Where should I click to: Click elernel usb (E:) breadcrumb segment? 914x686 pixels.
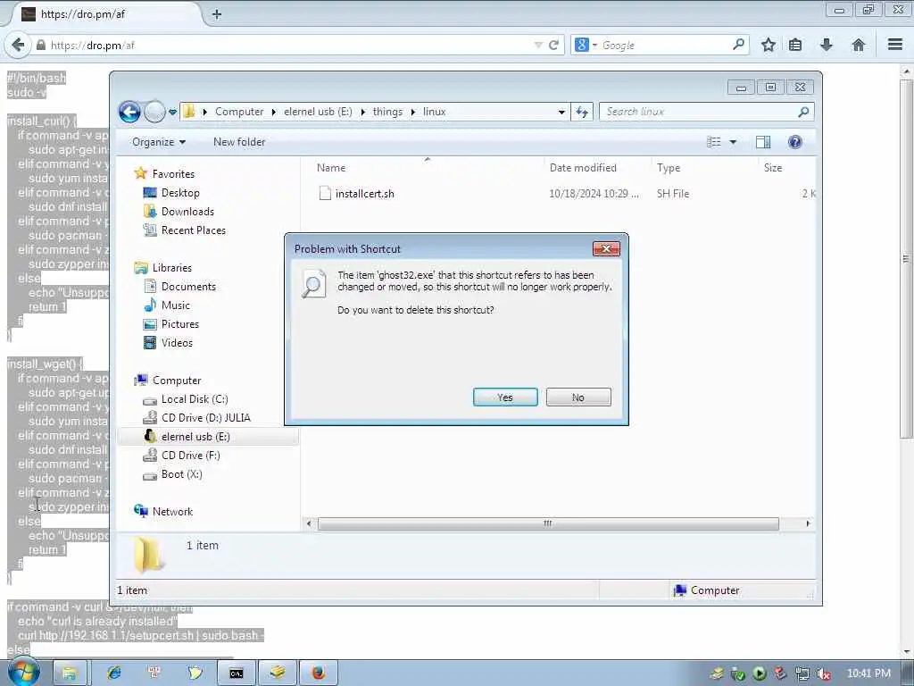click(x=318, y=112)
